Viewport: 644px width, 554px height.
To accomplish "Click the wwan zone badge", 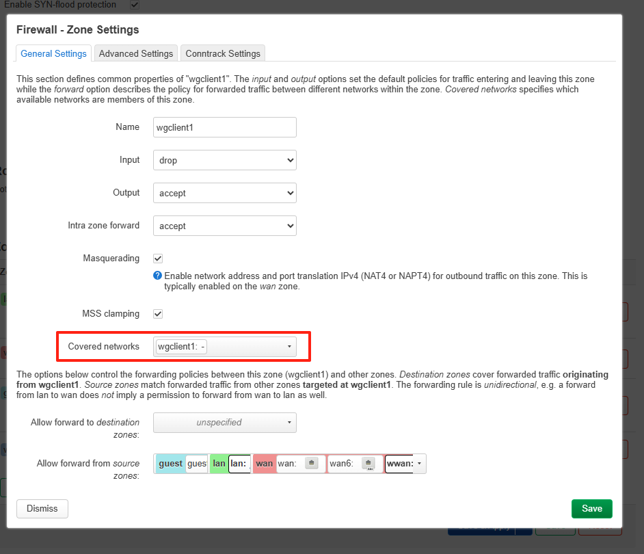I will [x=400, y=464].
